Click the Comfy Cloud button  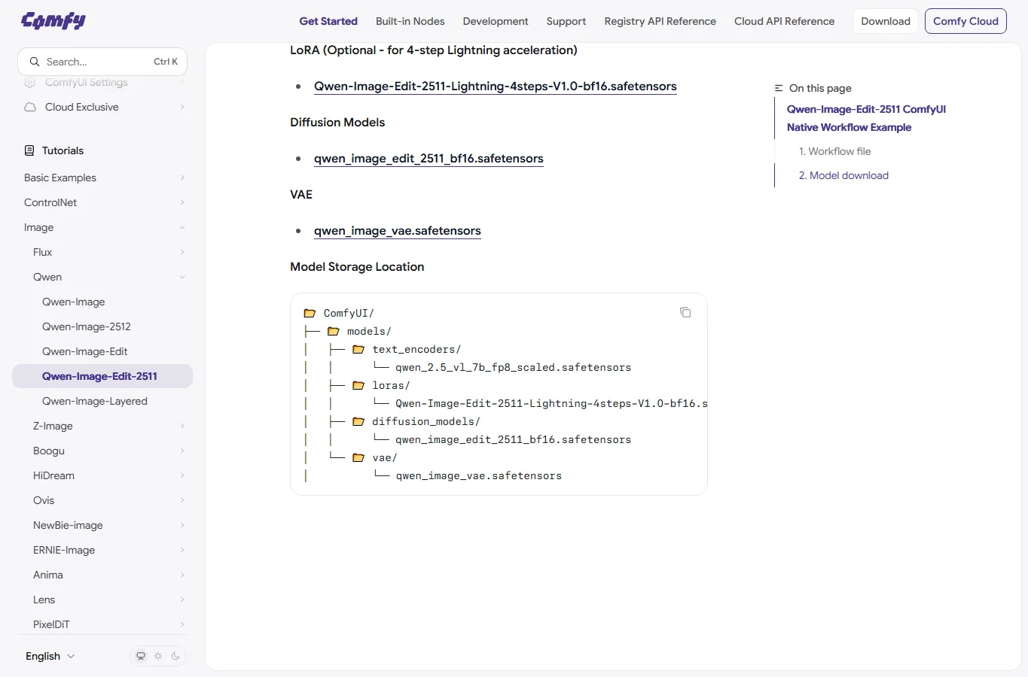point(965,21)
